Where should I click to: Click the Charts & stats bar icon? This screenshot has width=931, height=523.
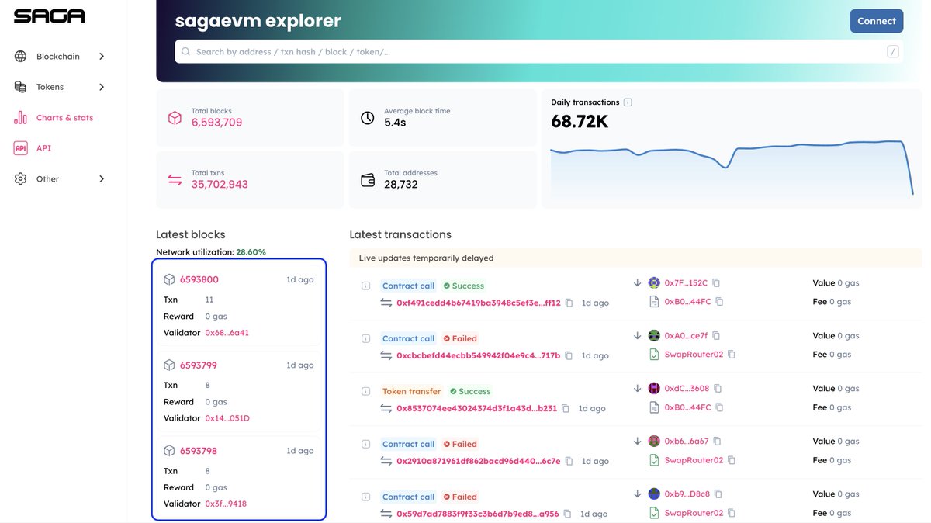point(21,118)
